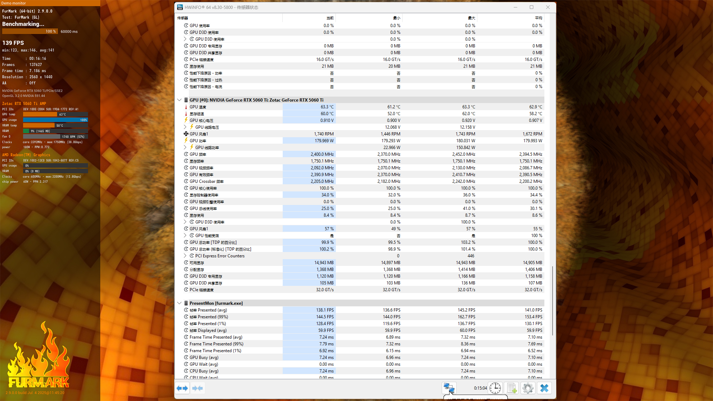This screenshot has height=401, width=713.
Task: Expand the PCI Express Error Counters row
Action: click(185, 256)
